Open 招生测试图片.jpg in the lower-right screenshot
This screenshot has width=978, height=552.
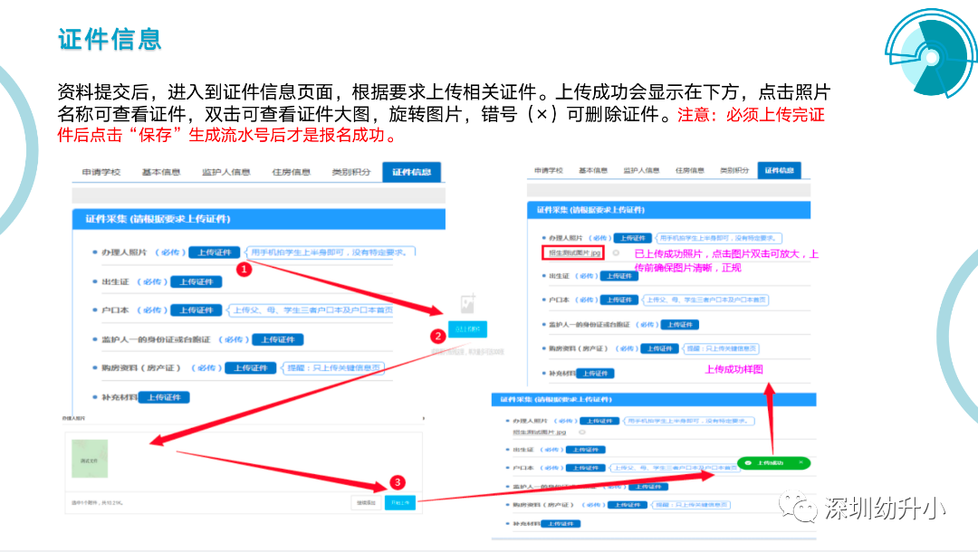(x=540, y=432)
